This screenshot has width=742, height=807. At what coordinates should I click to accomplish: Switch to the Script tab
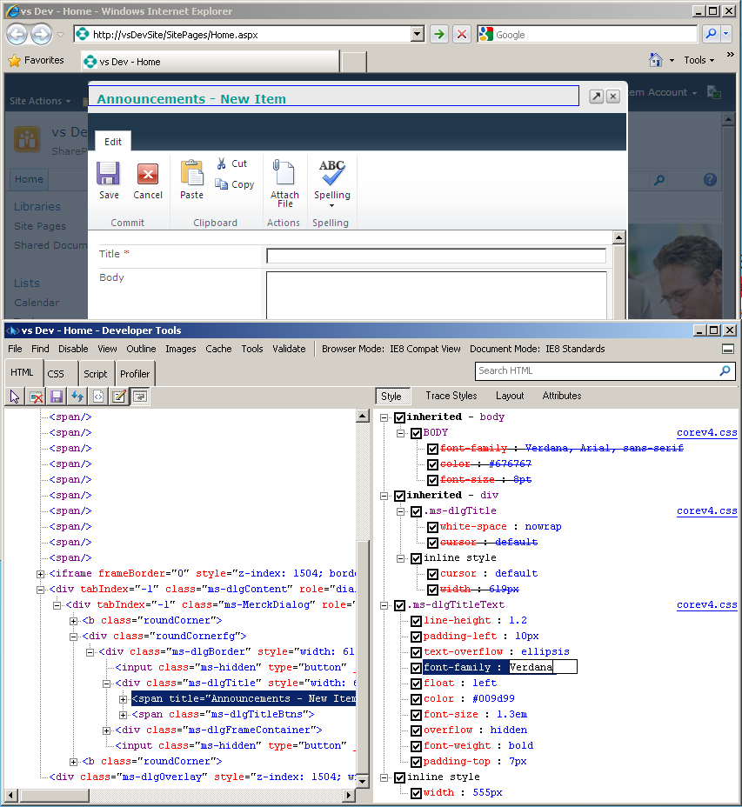[96, 374]
